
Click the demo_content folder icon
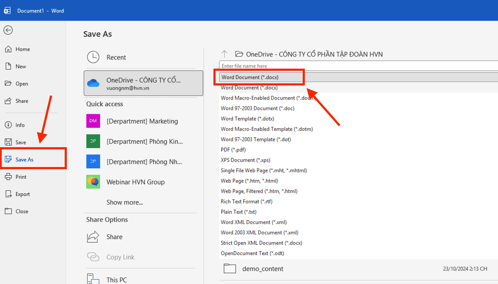(x=230, y=268)
